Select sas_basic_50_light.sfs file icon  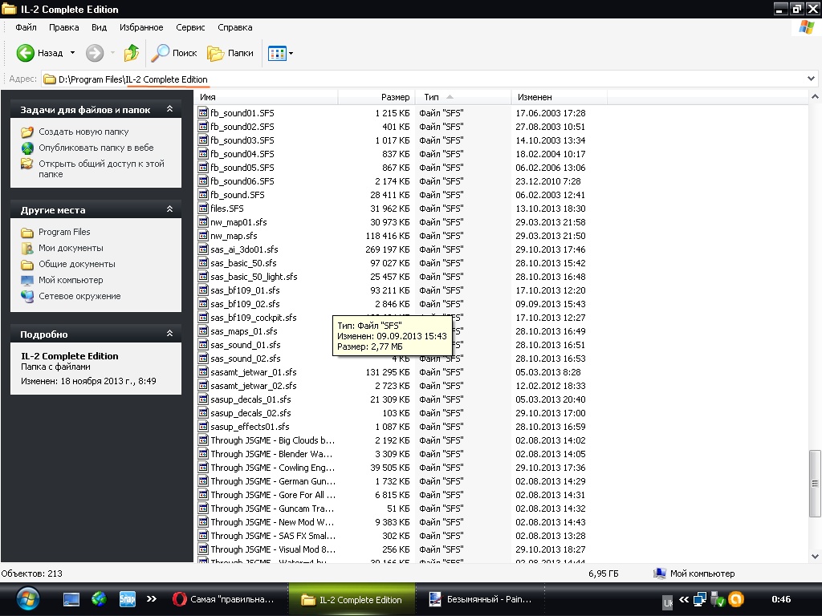(203, 276)
